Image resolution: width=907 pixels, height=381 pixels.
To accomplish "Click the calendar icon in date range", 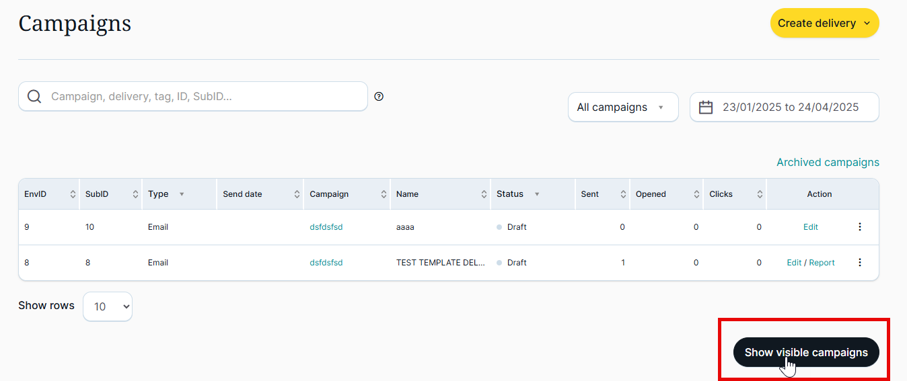I will click(x=706, y=108).
